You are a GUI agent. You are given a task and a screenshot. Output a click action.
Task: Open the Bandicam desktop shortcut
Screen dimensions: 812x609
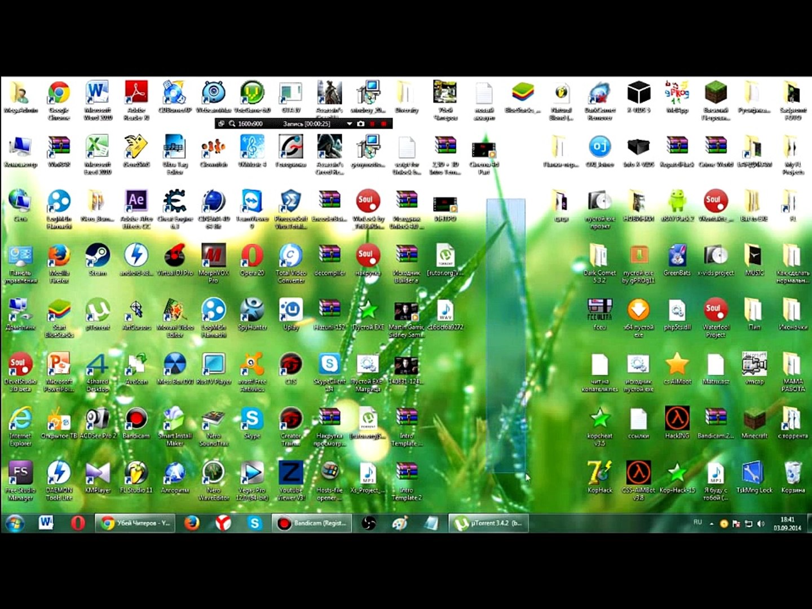click(x=136, y=423)
